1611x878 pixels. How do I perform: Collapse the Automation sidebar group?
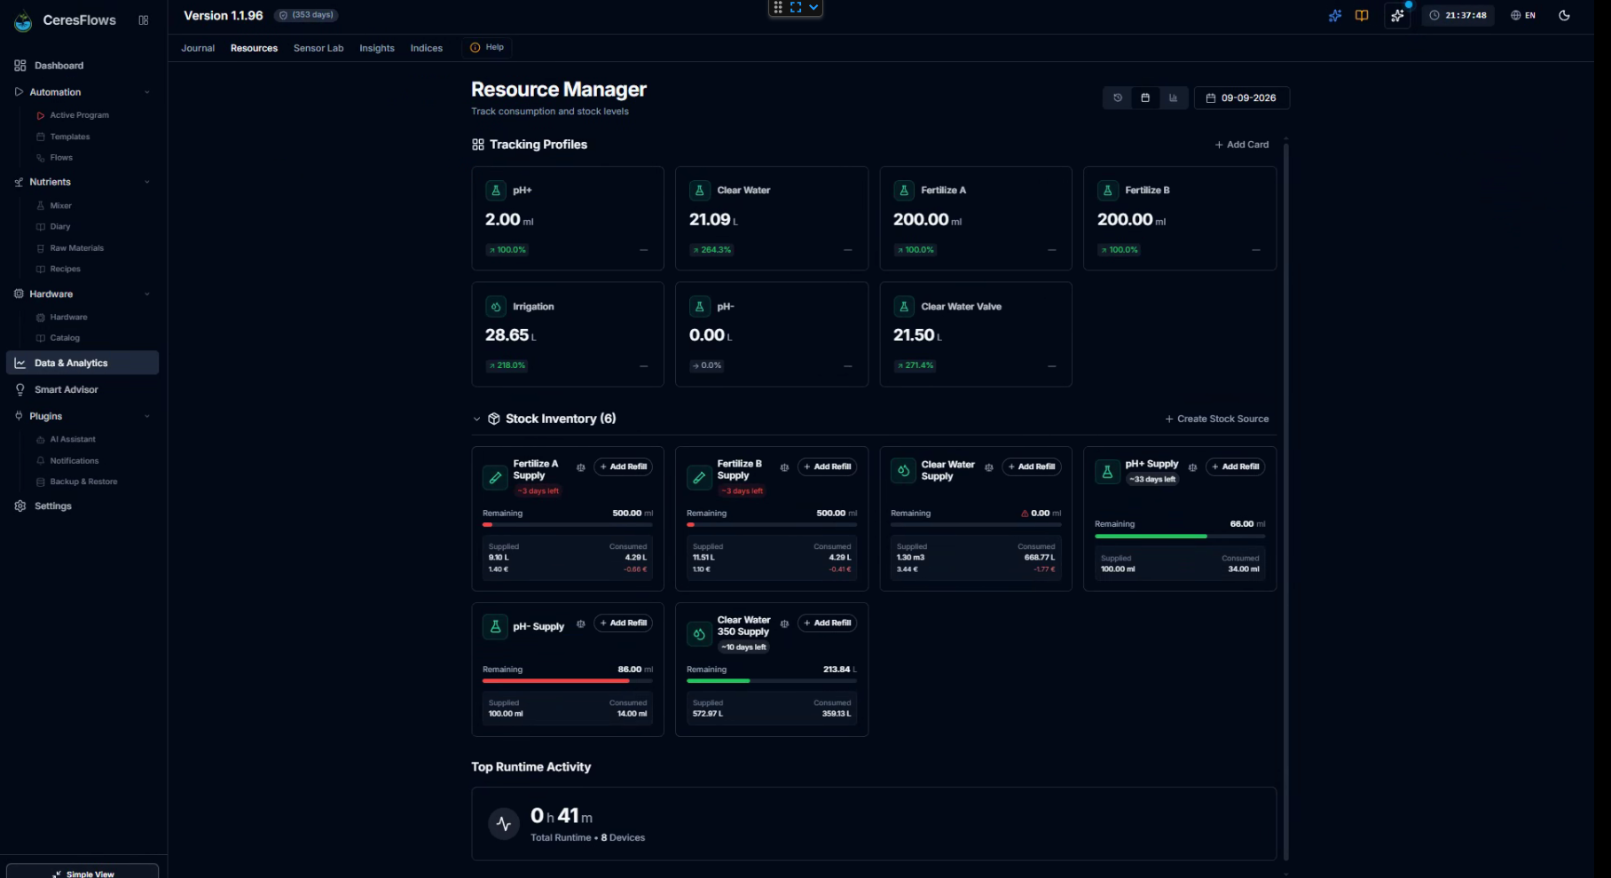[146, 92]
